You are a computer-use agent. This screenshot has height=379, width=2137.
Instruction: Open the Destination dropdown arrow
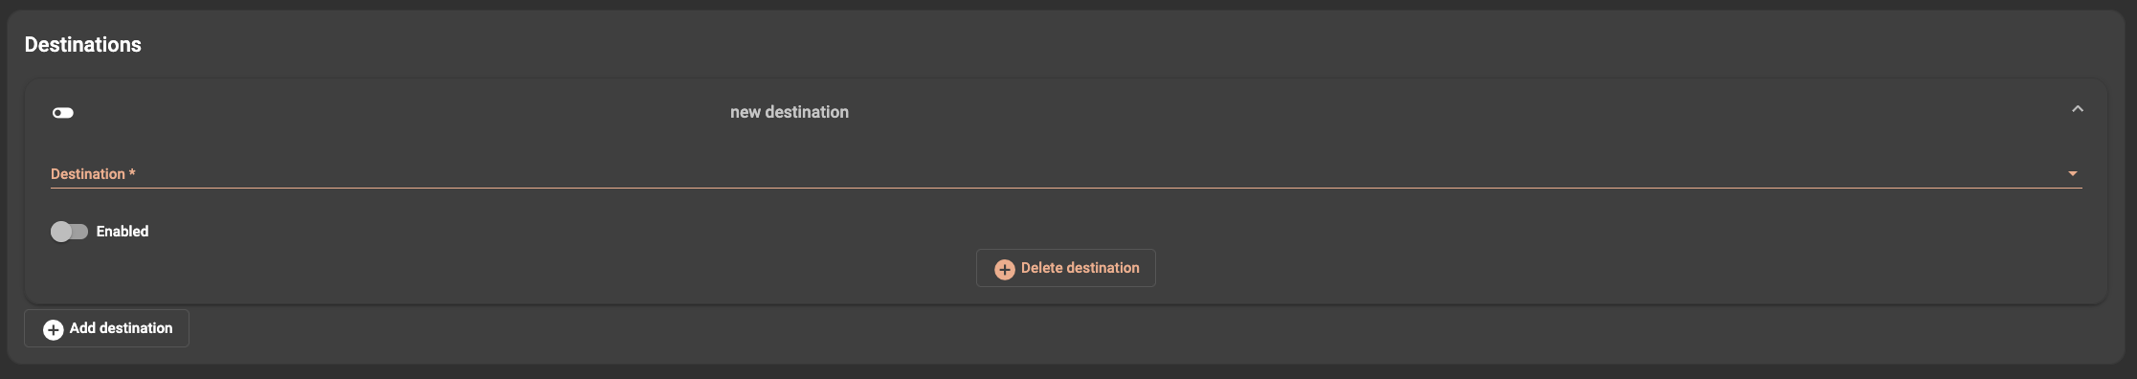2072,174
